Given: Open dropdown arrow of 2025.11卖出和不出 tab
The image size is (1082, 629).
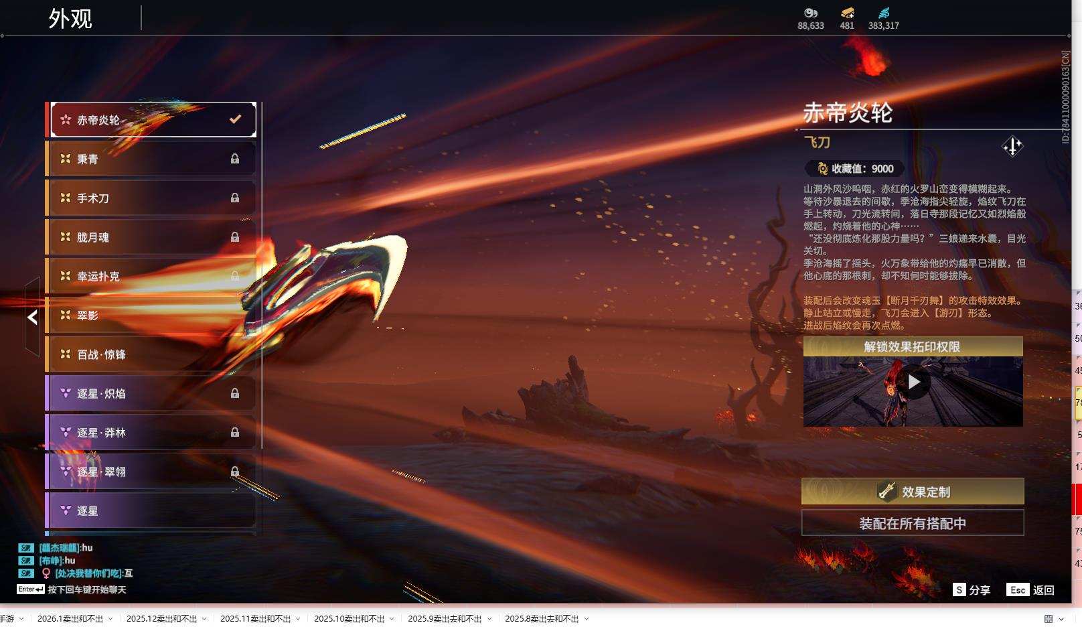Looking at the screenshot, I should [x=298, y=619].
